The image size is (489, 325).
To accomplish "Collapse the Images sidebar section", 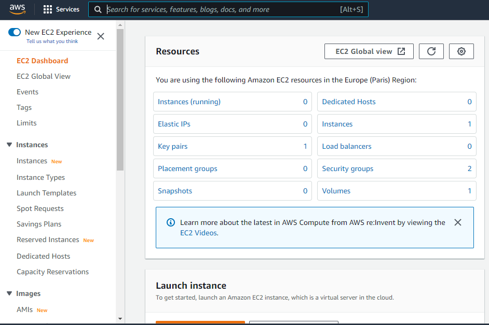I will [x=9, y=293].
